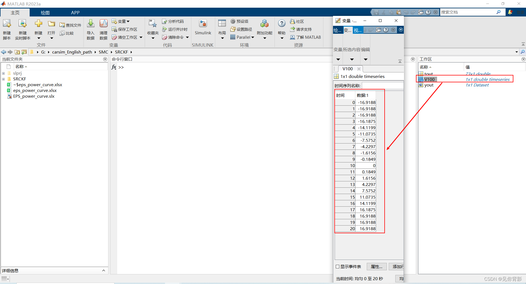Click carsim_English_path in the address bar
Viewport: 526px width, 284px height.
(72, 52)
